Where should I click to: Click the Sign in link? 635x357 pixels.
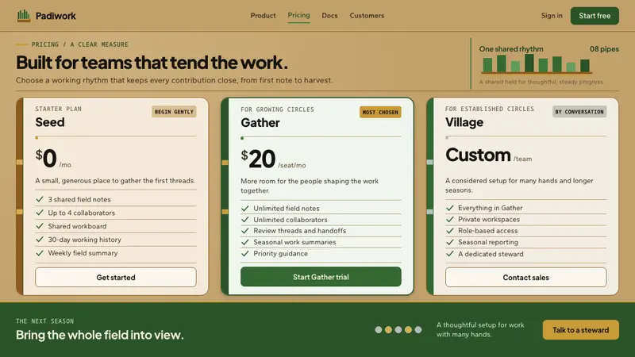[x=552, y=15]
